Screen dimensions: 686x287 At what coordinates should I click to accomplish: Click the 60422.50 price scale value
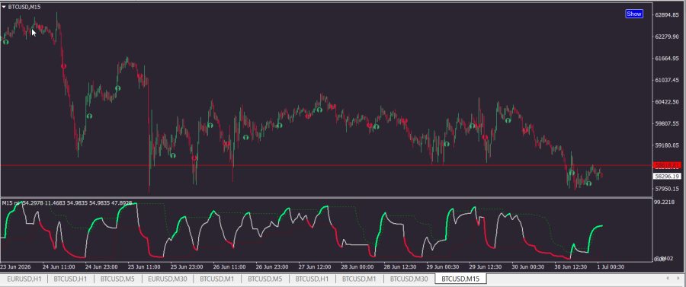point(667,102)
